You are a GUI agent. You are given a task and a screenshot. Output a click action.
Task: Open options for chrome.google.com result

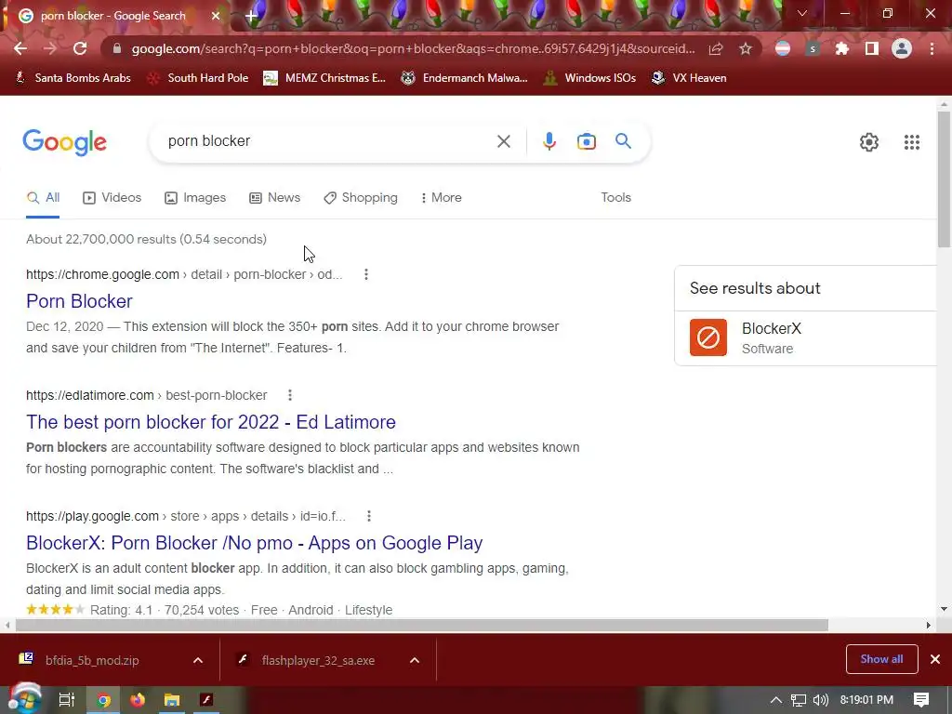(365, 274)
